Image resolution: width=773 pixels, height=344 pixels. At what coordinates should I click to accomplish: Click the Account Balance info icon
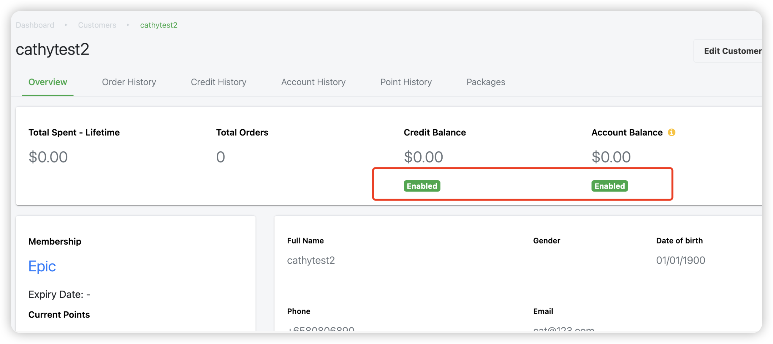(x=671, y=132)
